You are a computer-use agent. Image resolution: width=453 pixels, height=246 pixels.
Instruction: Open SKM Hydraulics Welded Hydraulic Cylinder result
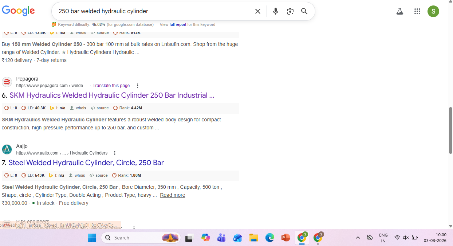click(112, 95)
